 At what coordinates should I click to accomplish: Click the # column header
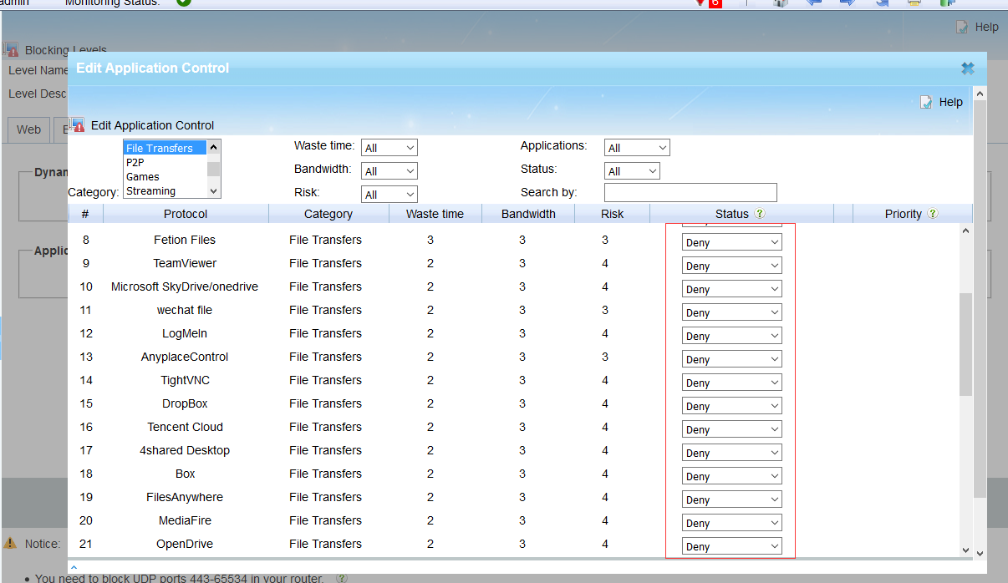pos(85,214)
